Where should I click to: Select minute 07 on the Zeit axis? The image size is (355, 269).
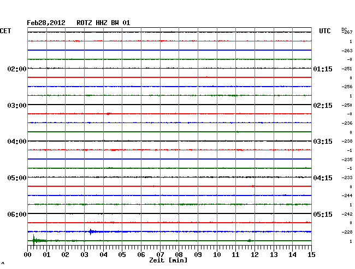click(x=160, y=254)
